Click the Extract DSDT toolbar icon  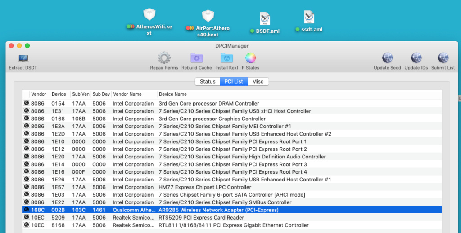coord(23,58)
